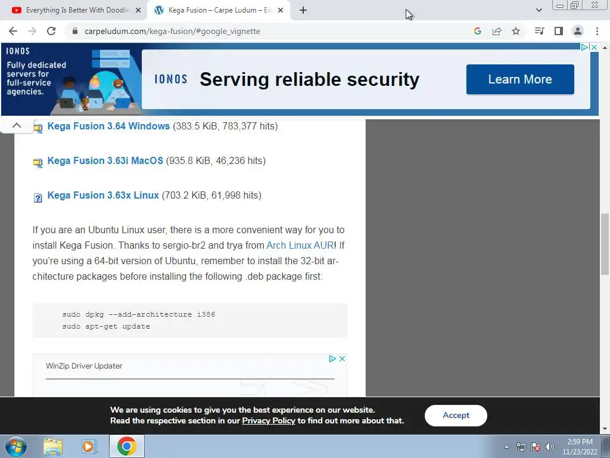The height and width of the screenshot is (458, 610).
Task: Click the Chrome taskbar icon
Action: coord(127,446)
